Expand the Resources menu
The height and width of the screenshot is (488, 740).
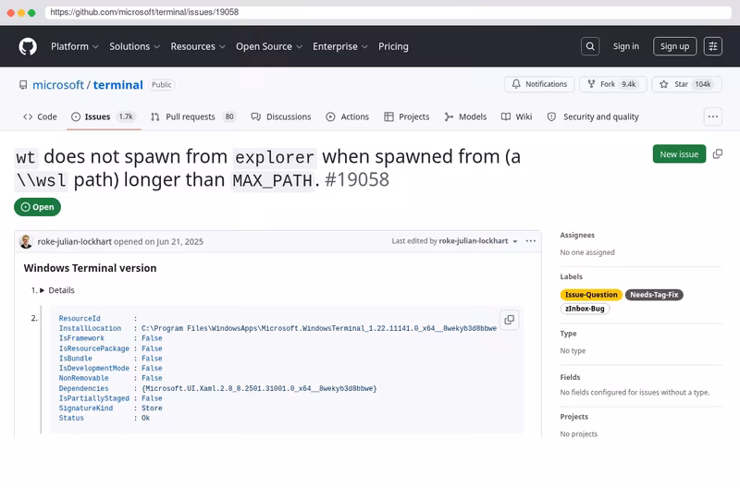point(198,47)
